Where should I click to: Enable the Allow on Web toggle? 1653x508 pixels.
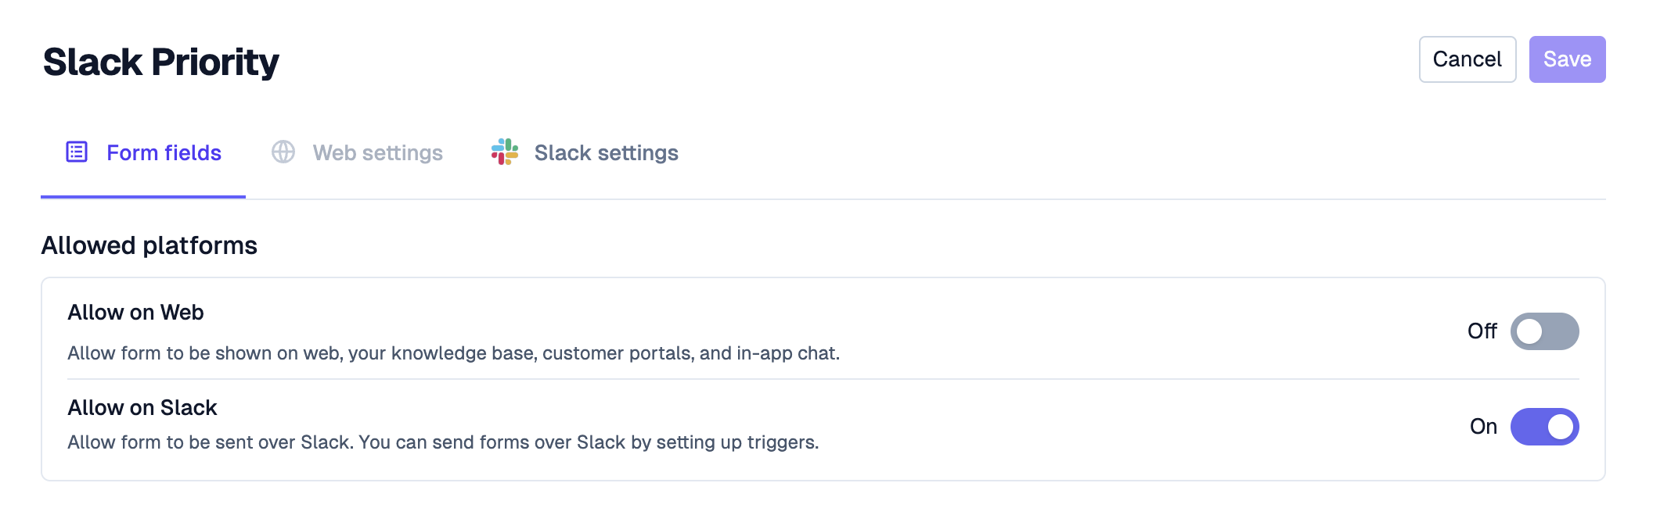click(x=1544, y=331)
